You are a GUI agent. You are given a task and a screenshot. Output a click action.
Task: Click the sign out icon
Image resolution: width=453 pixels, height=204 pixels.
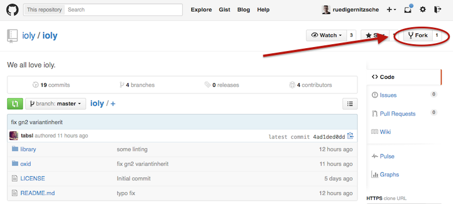pos(437,10)
